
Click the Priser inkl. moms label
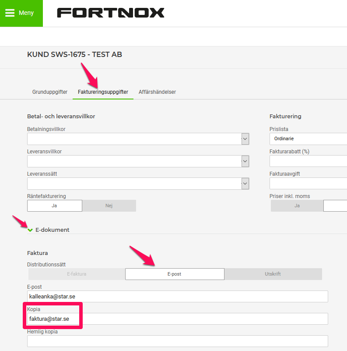(x=290, y=196)
